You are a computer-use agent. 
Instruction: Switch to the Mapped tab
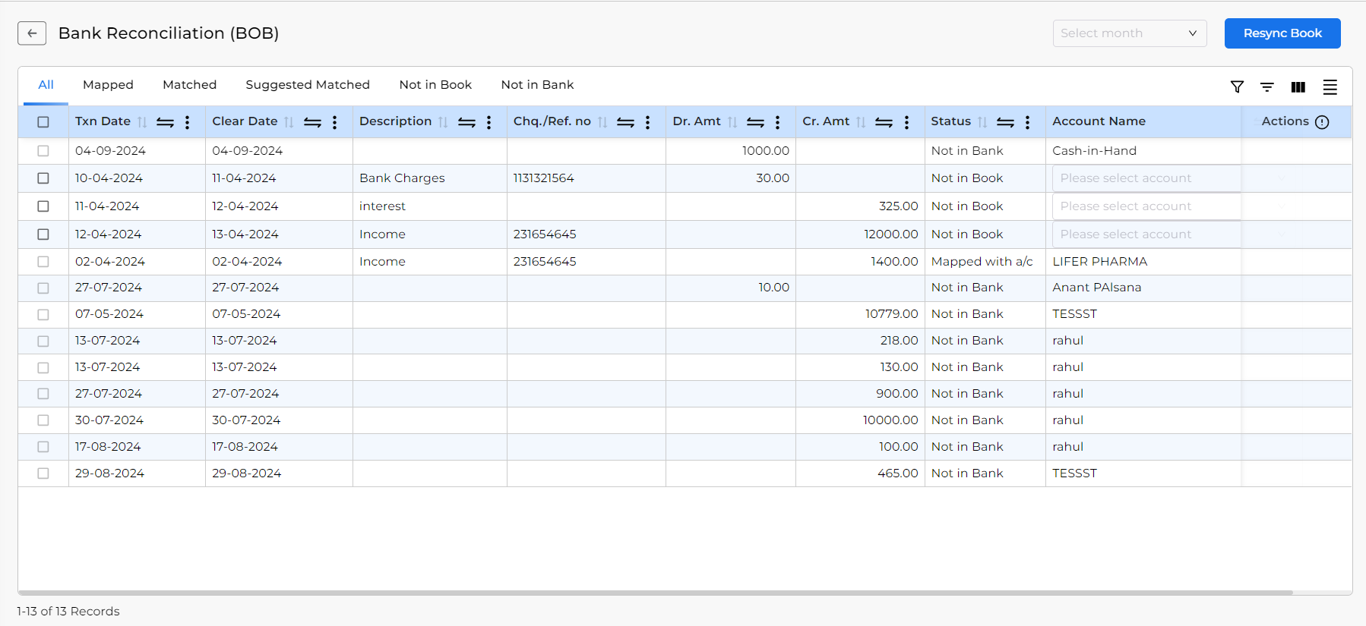pos(108,85)
